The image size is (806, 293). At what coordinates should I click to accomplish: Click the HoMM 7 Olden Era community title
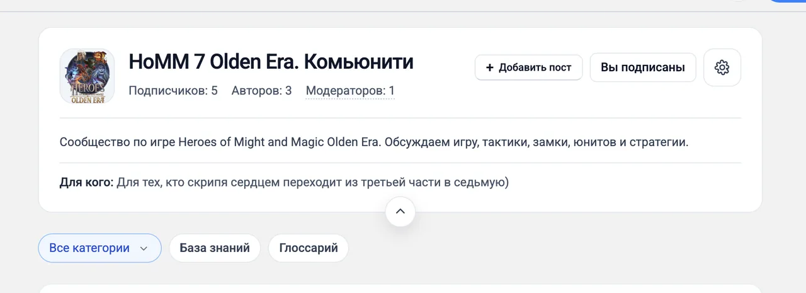(x=271, y=62)
